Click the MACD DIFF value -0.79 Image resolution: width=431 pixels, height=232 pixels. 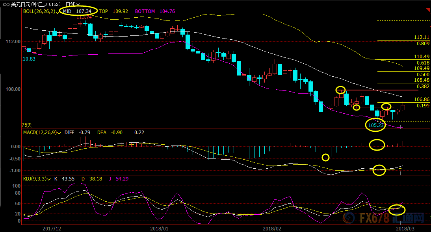pos(85,133)
